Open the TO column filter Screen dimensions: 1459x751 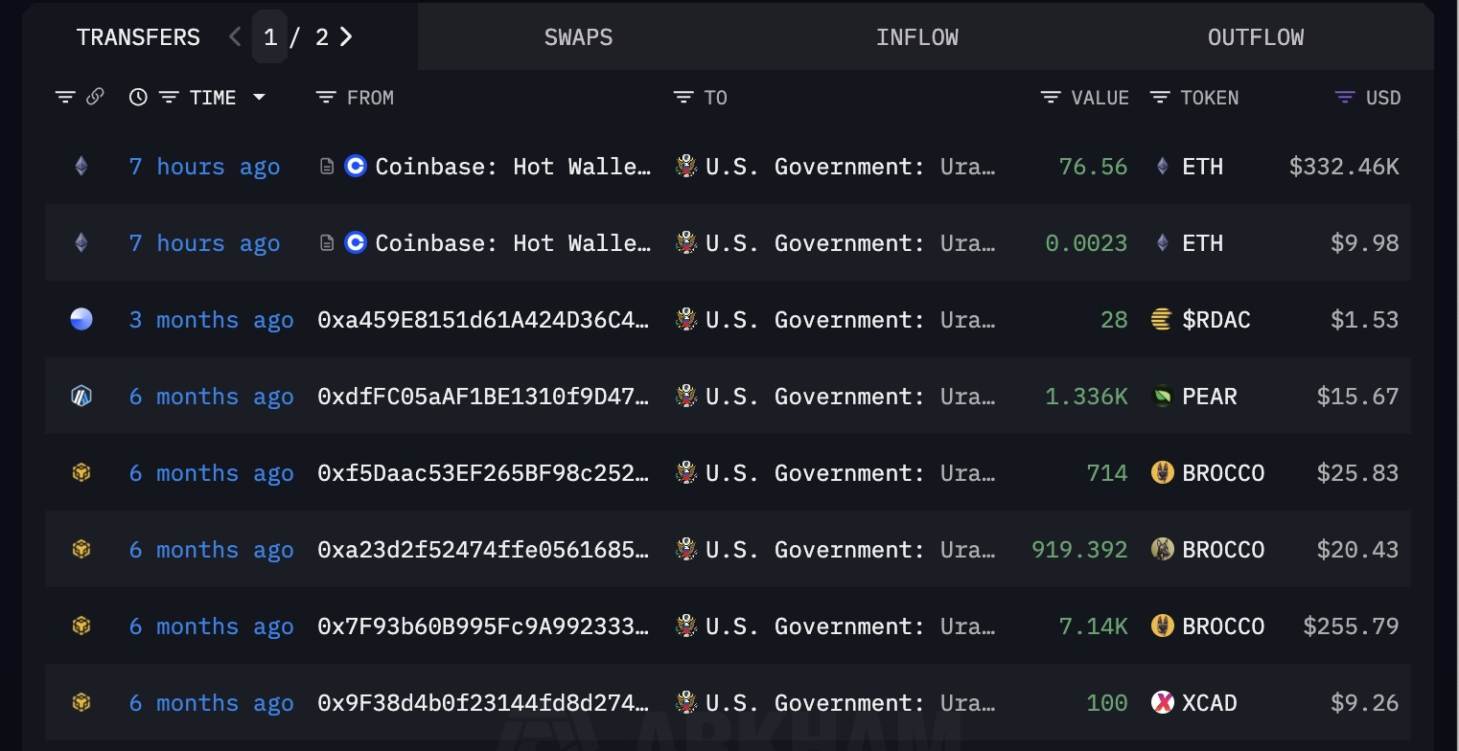pos(683,97)
